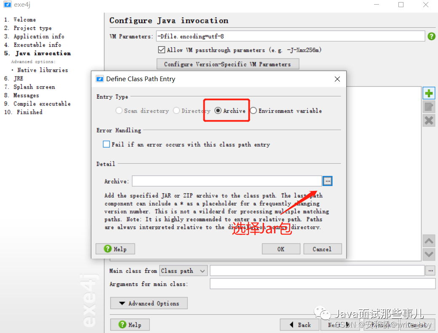The width and height of the screenshot is (438, 333).
Task: Click the wizard Help button at bottom
Action: 130,325
